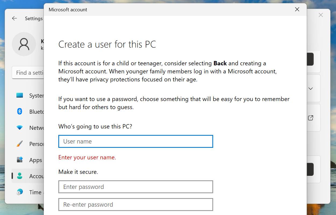Open System via its monitor icon
This screenshot has height=215, width=336.
[20, 95]
